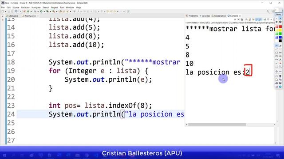The width and height of the screenshot is (284, 159).
Task: Toggle Show Console When Standard Error Changes
Action: tap(260, 19)
